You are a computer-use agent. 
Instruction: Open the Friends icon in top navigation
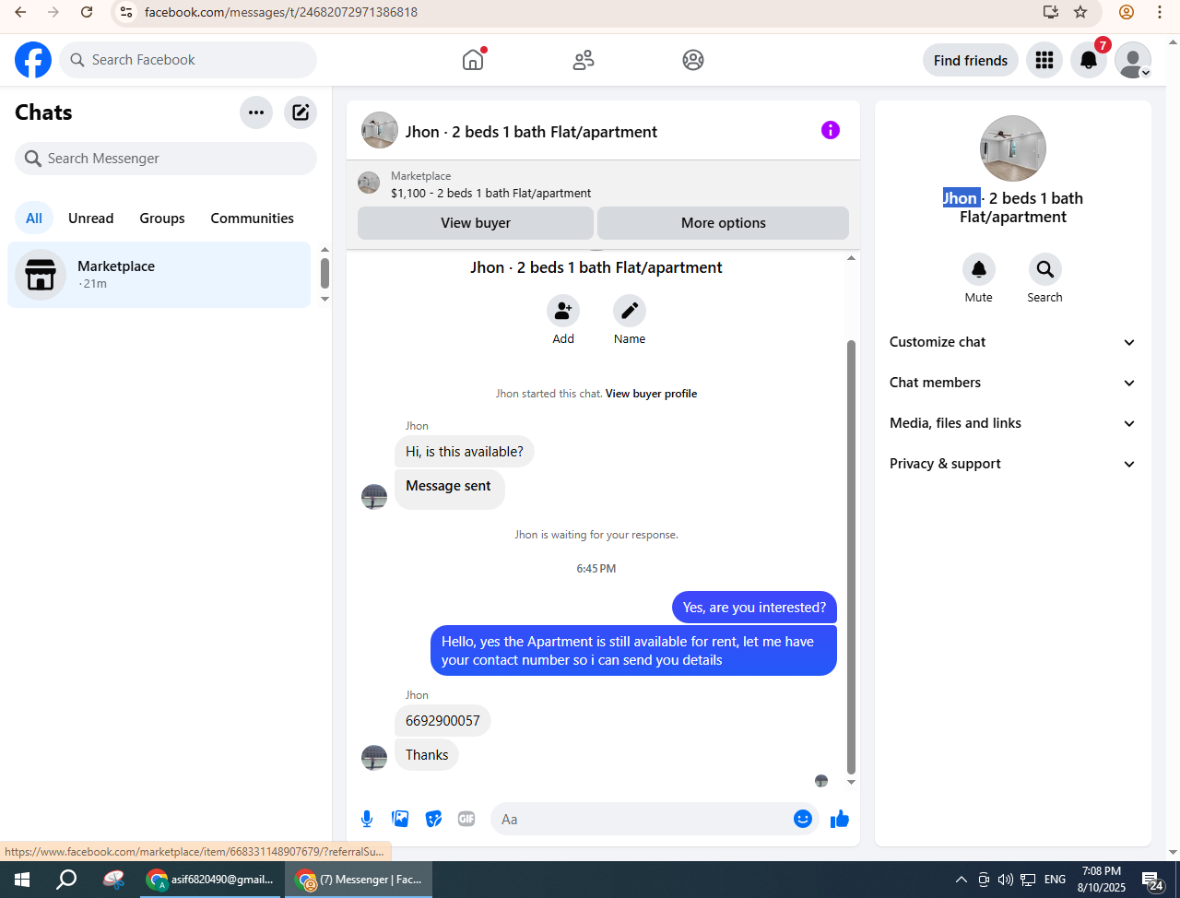584,60
